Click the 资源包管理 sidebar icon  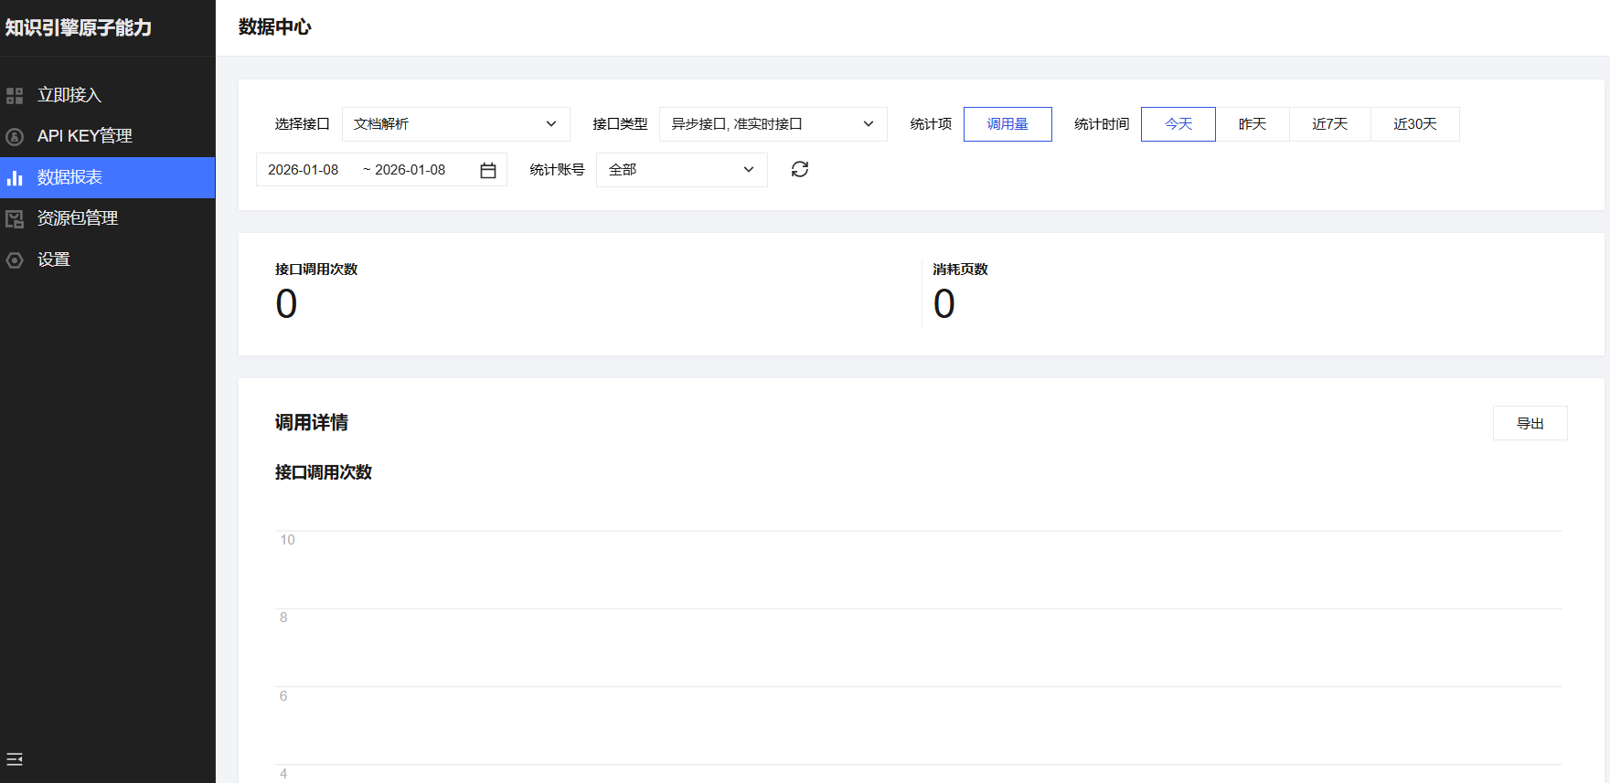[x=15, y=218]
